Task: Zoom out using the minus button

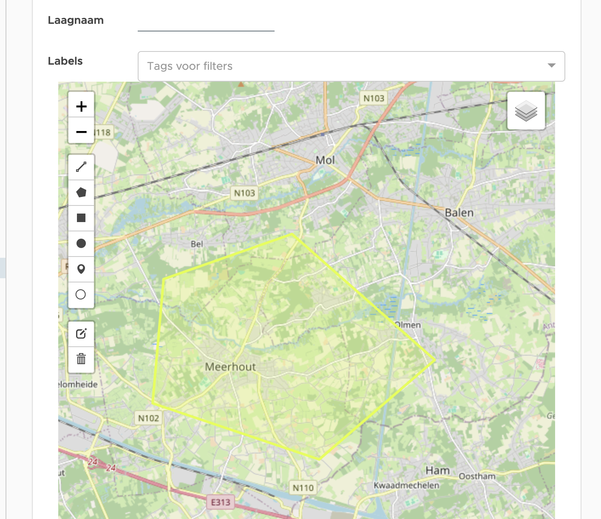Action: pos(81,132)
